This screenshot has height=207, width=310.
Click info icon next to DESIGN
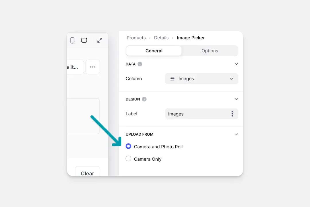(144, 99)
